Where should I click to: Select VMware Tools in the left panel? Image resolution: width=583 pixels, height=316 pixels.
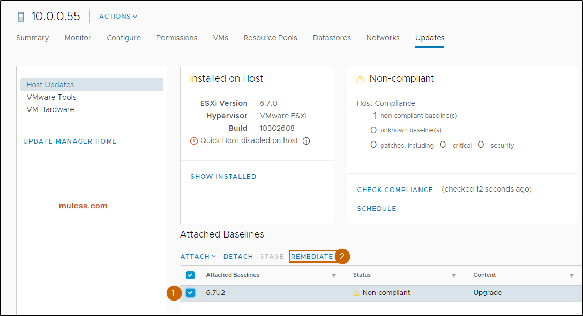click(x=51, y=97)
